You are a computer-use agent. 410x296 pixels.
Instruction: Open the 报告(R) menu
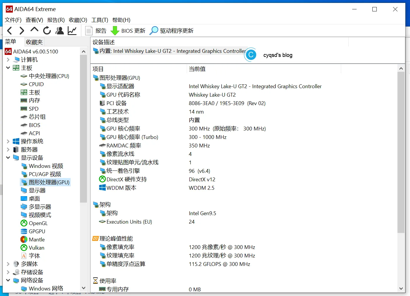(56, 20)
